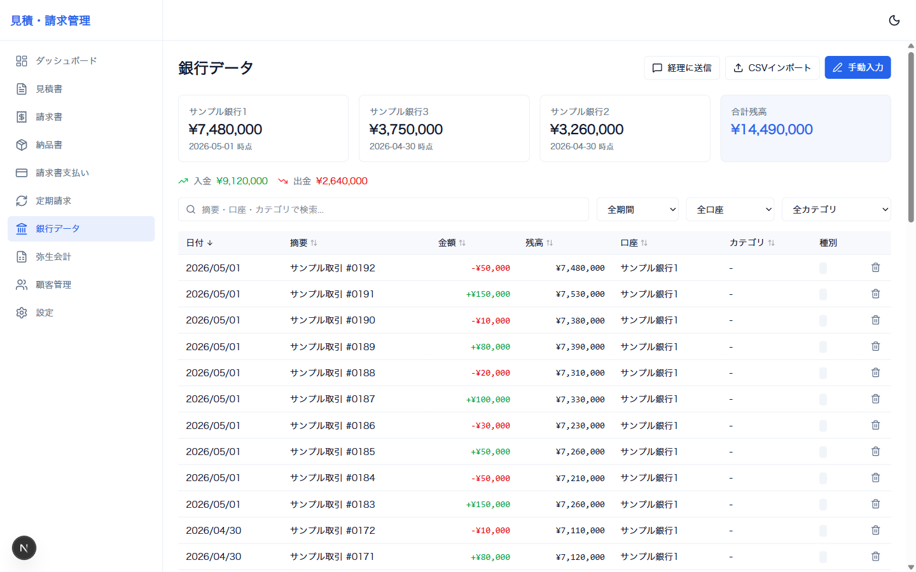Click サンプル取引 #0187 description
The width and height of the screenshot is (916, 572).
333,399
